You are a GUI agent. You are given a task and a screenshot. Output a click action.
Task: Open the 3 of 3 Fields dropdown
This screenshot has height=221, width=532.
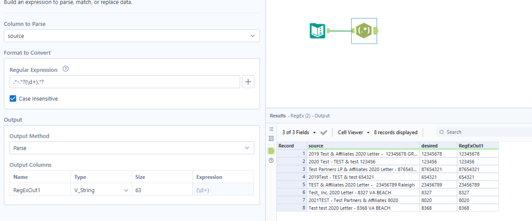pyautogui.click(x=299, y=132)
